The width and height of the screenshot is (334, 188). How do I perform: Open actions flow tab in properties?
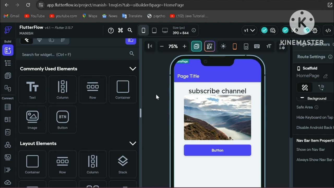tap(321, 87)
